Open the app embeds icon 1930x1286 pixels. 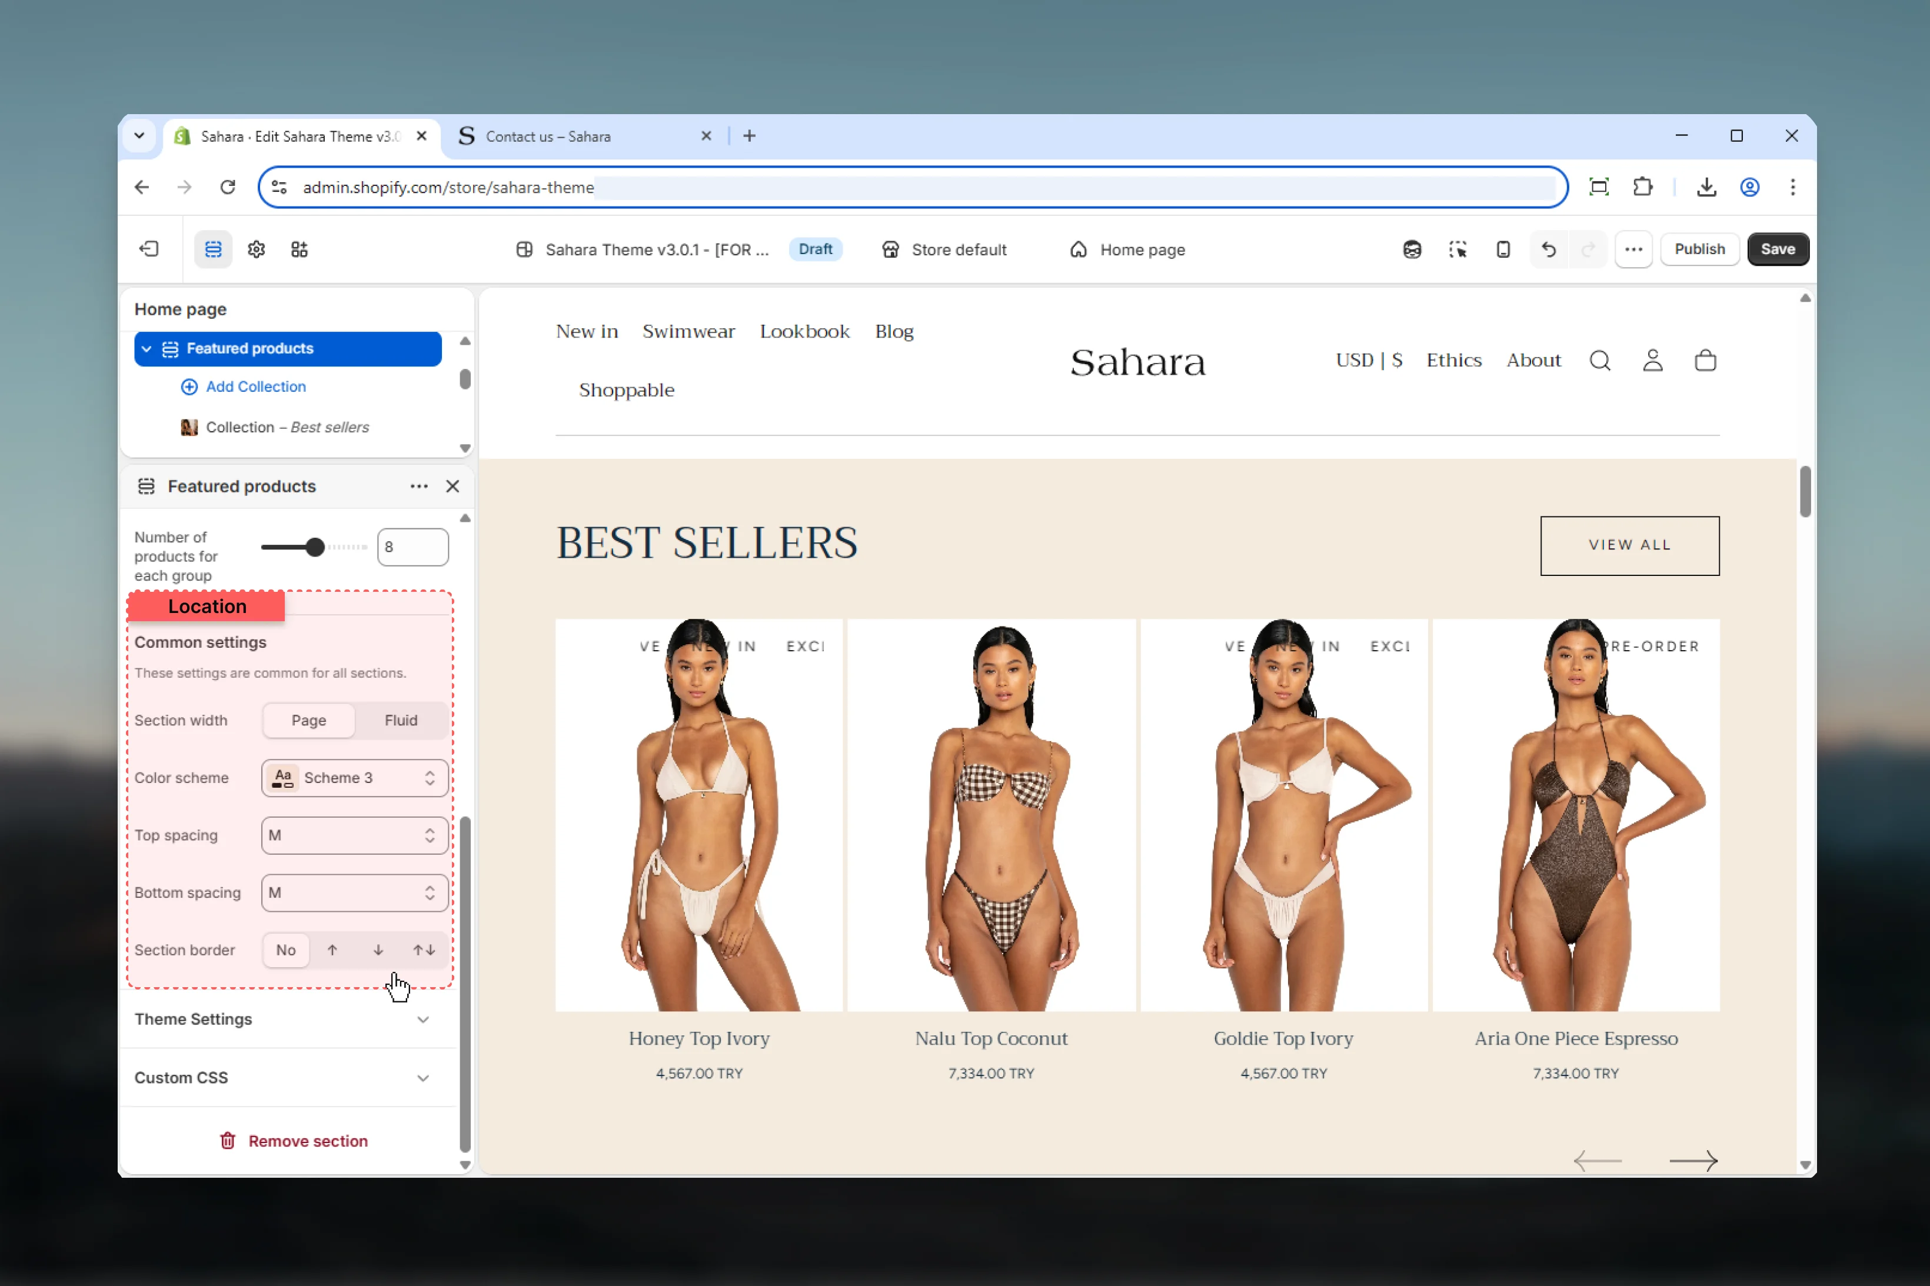click(300, 249)
